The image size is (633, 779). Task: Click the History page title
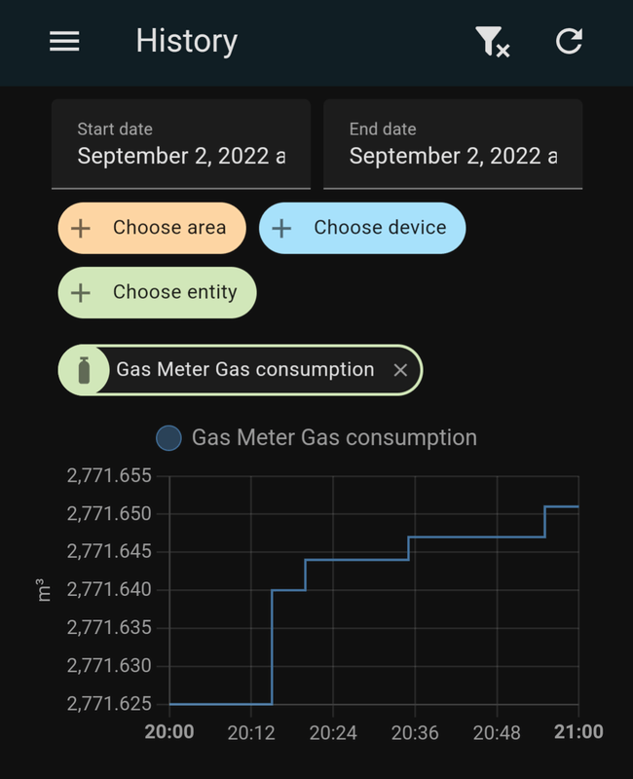click(x=186, y=41)
